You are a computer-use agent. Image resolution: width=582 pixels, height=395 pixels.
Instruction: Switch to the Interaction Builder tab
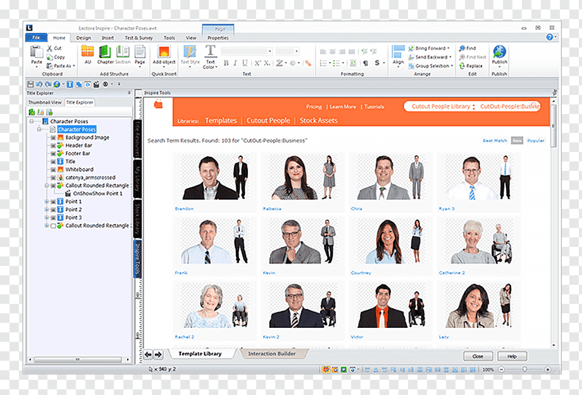pyautogui.click(x=272, y=354)
